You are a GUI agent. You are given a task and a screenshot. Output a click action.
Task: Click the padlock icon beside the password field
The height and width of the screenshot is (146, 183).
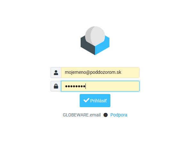[56, 86]
